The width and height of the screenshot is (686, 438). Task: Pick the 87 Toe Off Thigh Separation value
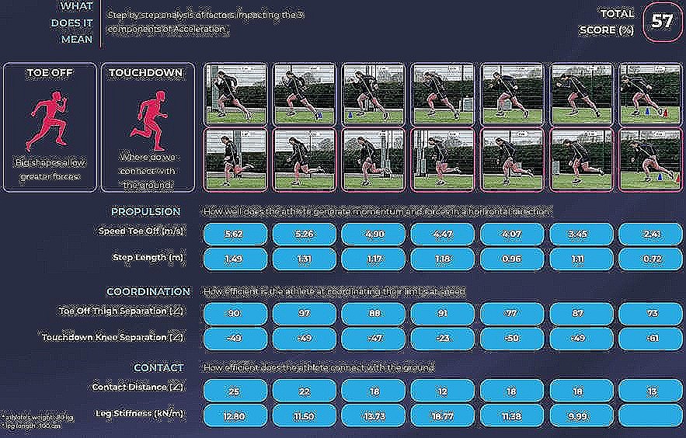click(x=581, y=314)
